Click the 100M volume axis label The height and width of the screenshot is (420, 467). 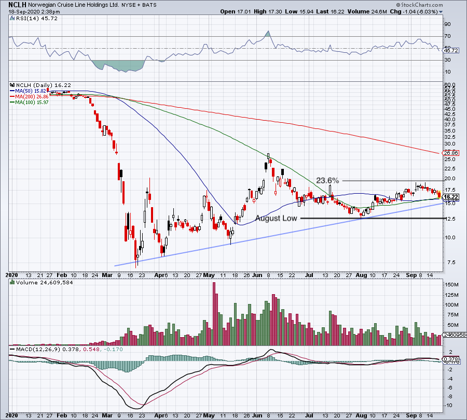(451, 305)
